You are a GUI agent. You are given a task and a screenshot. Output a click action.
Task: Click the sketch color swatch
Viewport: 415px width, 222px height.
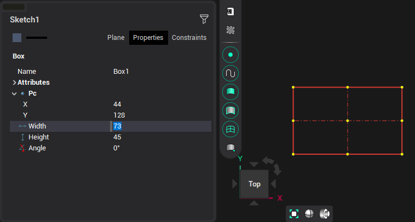[x=17, y=38]
